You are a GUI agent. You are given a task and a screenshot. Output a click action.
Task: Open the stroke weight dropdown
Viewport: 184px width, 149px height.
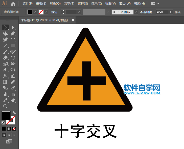pyautogui.click(x=79, y=12)
